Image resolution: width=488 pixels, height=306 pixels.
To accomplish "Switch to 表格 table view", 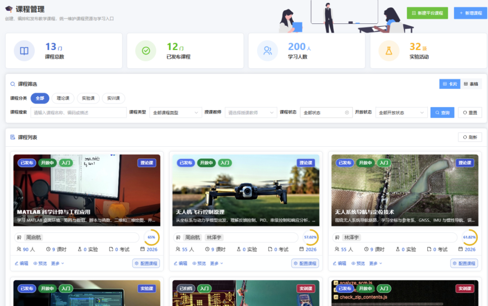I will 471,84.
